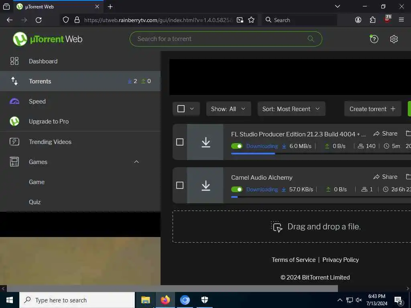Click Share icon for FL Studio torrent
The height and width of the screenshot is (308, 411).
click(x=376, y=134)
